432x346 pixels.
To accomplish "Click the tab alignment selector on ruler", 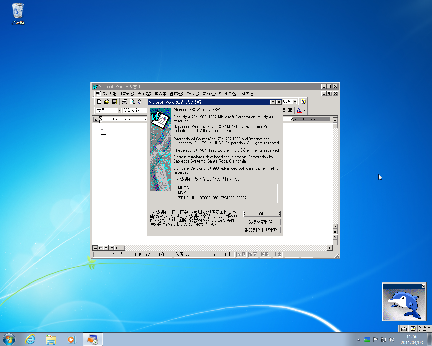I will [96, 119].
